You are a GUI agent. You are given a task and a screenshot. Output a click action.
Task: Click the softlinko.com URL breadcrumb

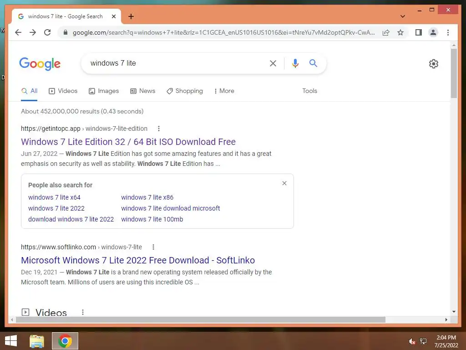point(81,247)
